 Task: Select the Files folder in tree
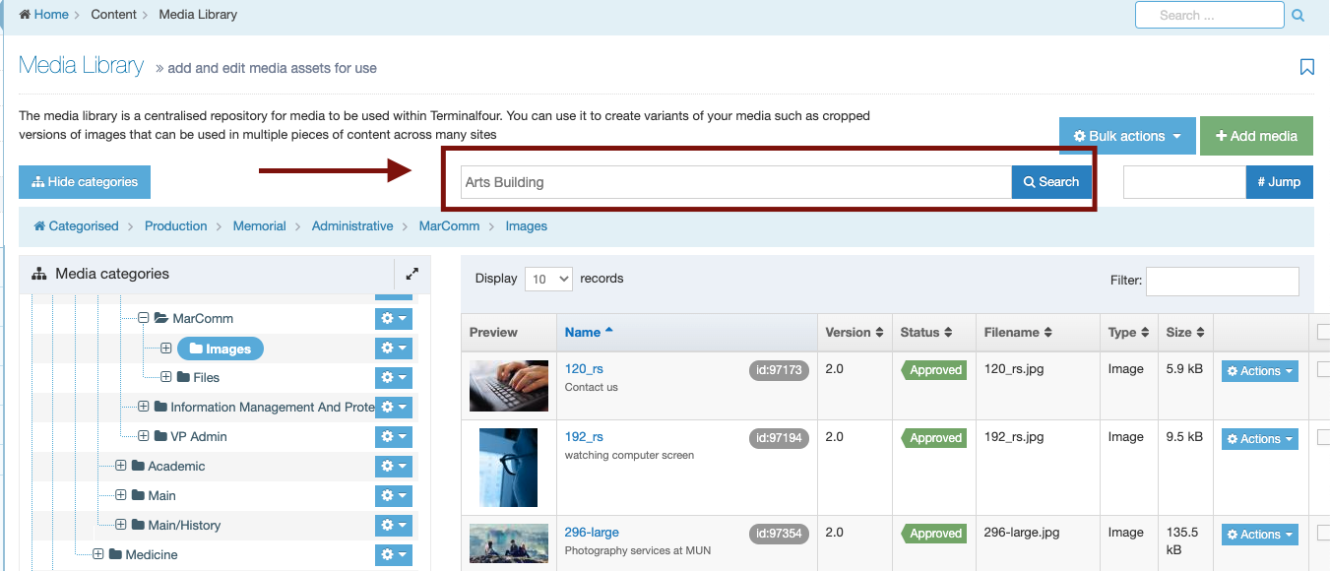(x=198, y=377)
